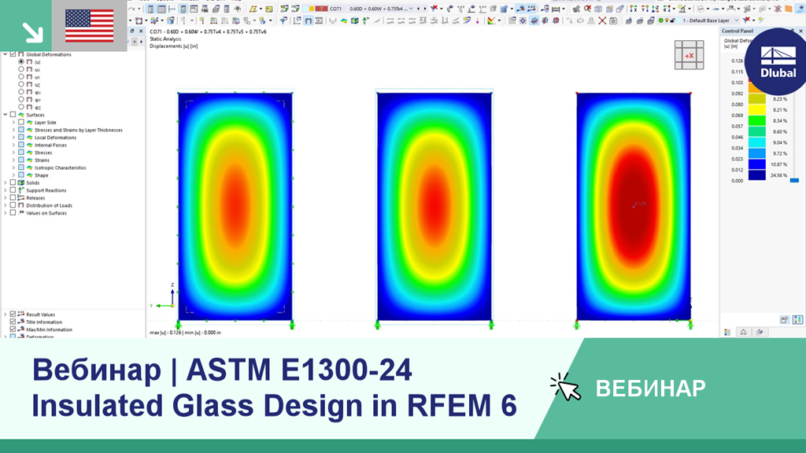Enable the Support Reactions checkbox
Screen dimensions: 806x453
(x=13, y=190)
